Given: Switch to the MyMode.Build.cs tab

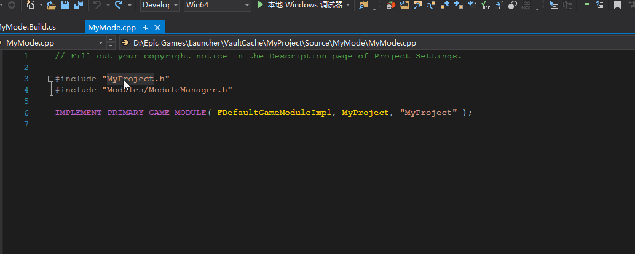Looking at the screenshot, I should click(x=26, y=27).
